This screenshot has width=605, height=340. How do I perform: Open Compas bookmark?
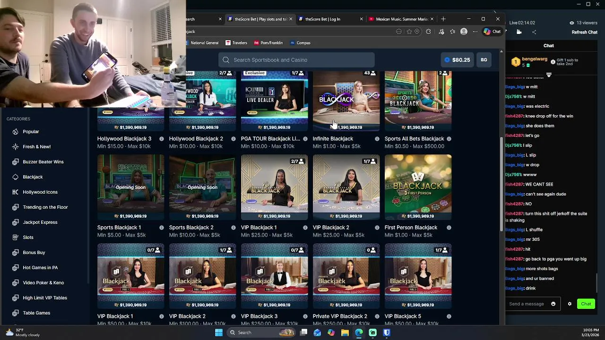click(300, 43)
